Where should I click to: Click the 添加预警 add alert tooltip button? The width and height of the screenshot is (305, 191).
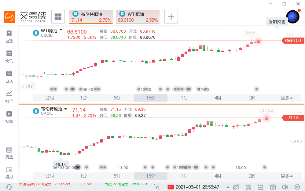[277, 22]
